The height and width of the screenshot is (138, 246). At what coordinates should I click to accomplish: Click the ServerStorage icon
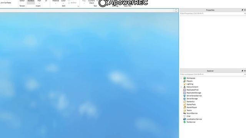point(184,99)
